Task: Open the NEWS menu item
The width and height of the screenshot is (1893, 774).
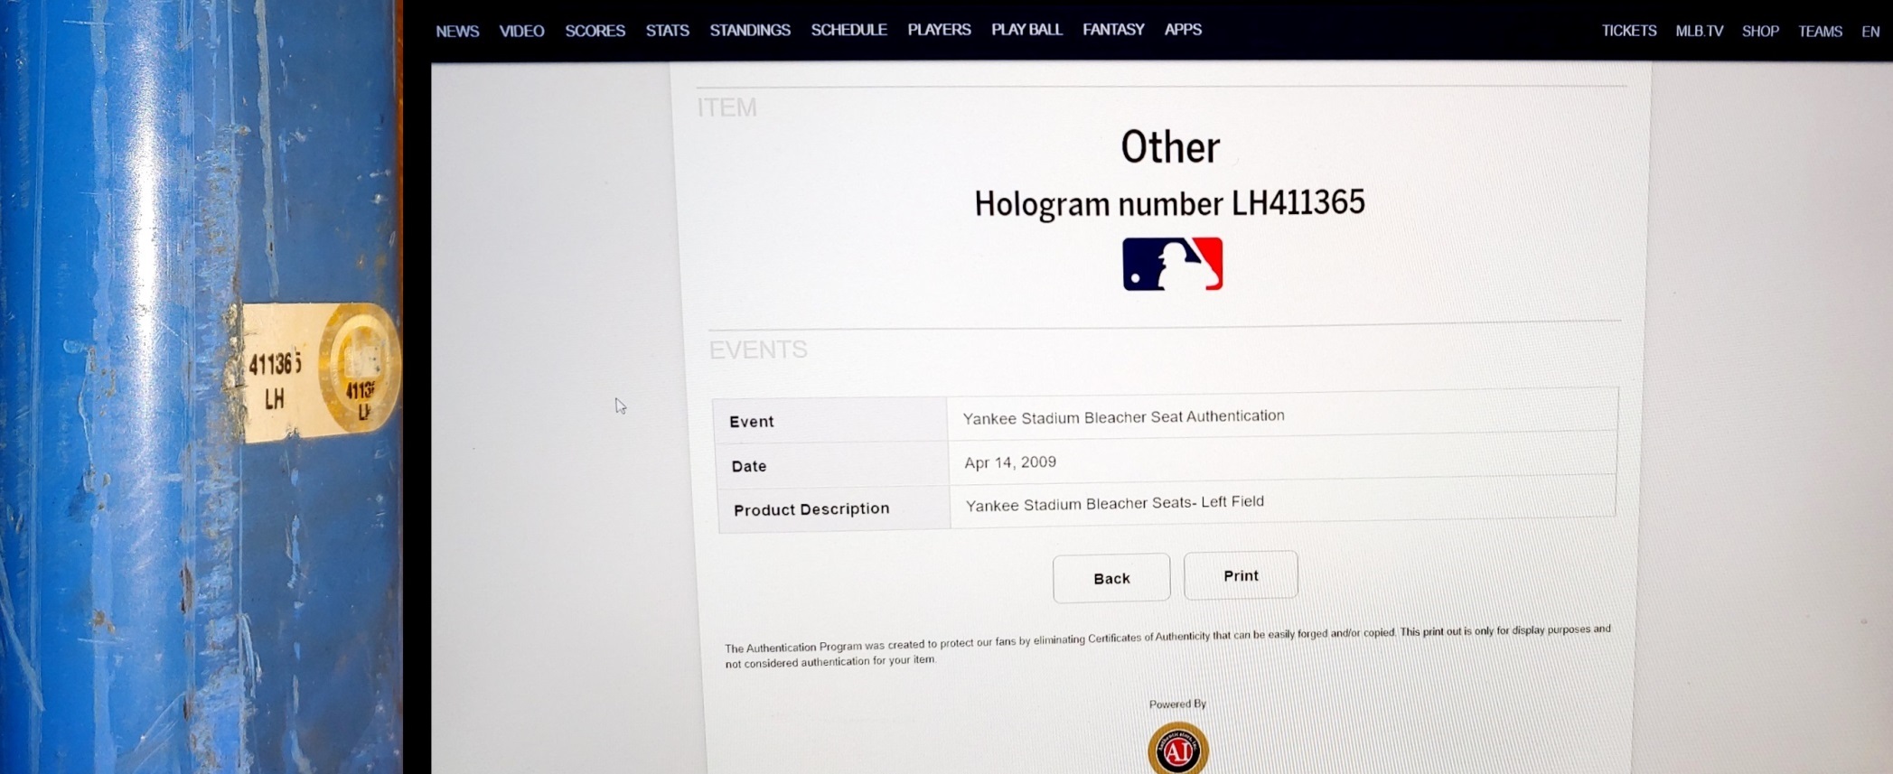Action: point(457,32)
